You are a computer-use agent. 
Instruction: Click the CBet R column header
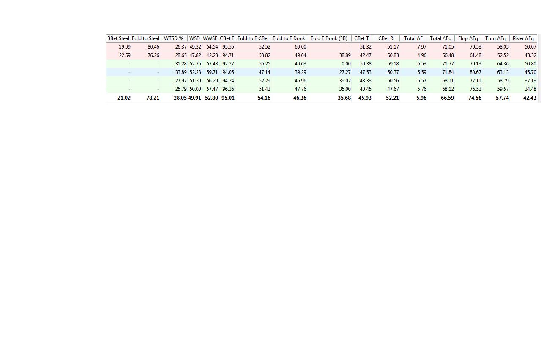coord(386,38)
